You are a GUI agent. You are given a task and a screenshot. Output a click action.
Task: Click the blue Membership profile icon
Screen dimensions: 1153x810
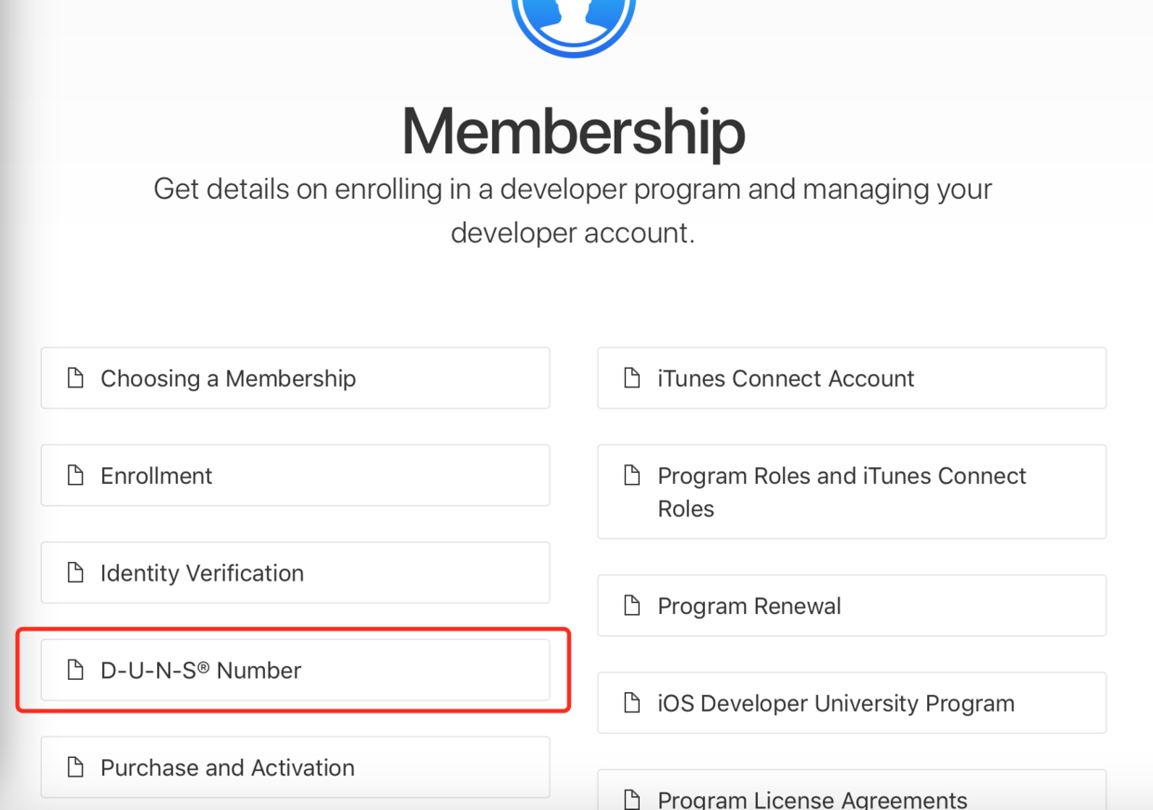[x=574, y=20]
